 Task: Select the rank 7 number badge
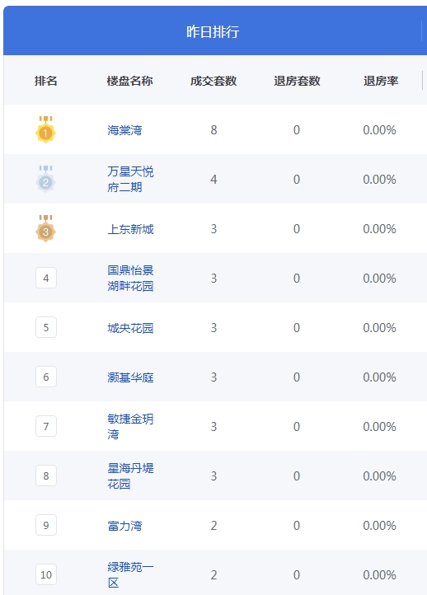pyautogui.click(x=46, y=426)
